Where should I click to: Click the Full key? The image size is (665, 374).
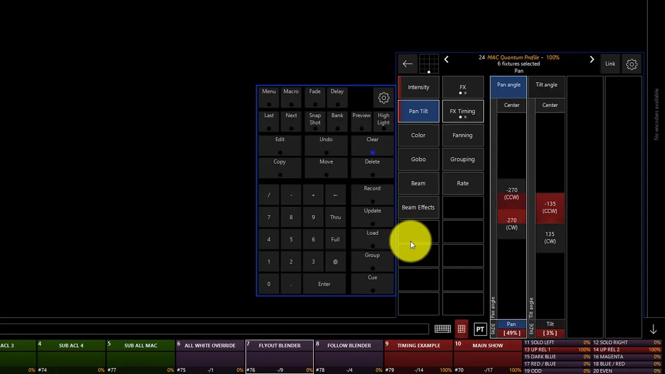pyautogui.click(x=336, y=239)
